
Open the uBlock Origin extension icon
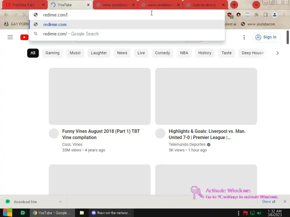click(230, 15)
